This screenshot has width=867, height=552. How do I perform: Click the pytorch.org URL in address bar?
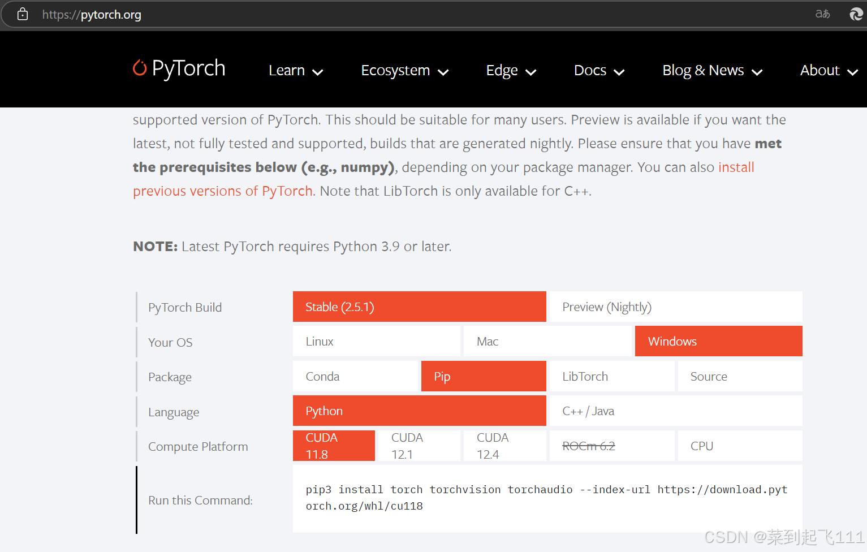(92, 14)
